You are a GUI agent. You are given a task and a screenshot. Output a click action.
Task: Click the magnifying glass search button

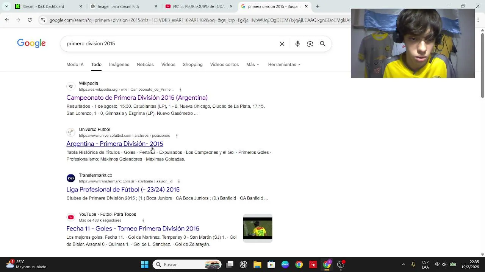point(322,44)
